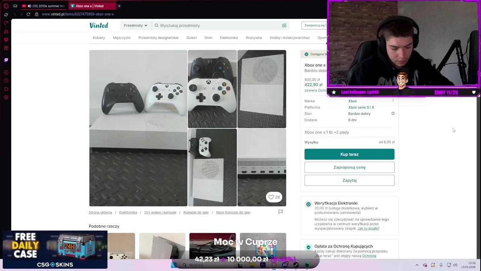481x271 pixels.
Task: Open the Xbox brand link
Action: (x=352, y=101)
